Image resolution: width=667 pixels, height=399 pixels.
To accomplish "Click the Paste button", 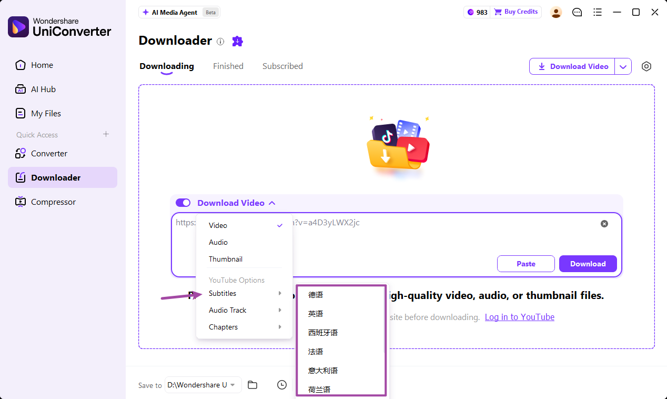I will pos(526,264).
